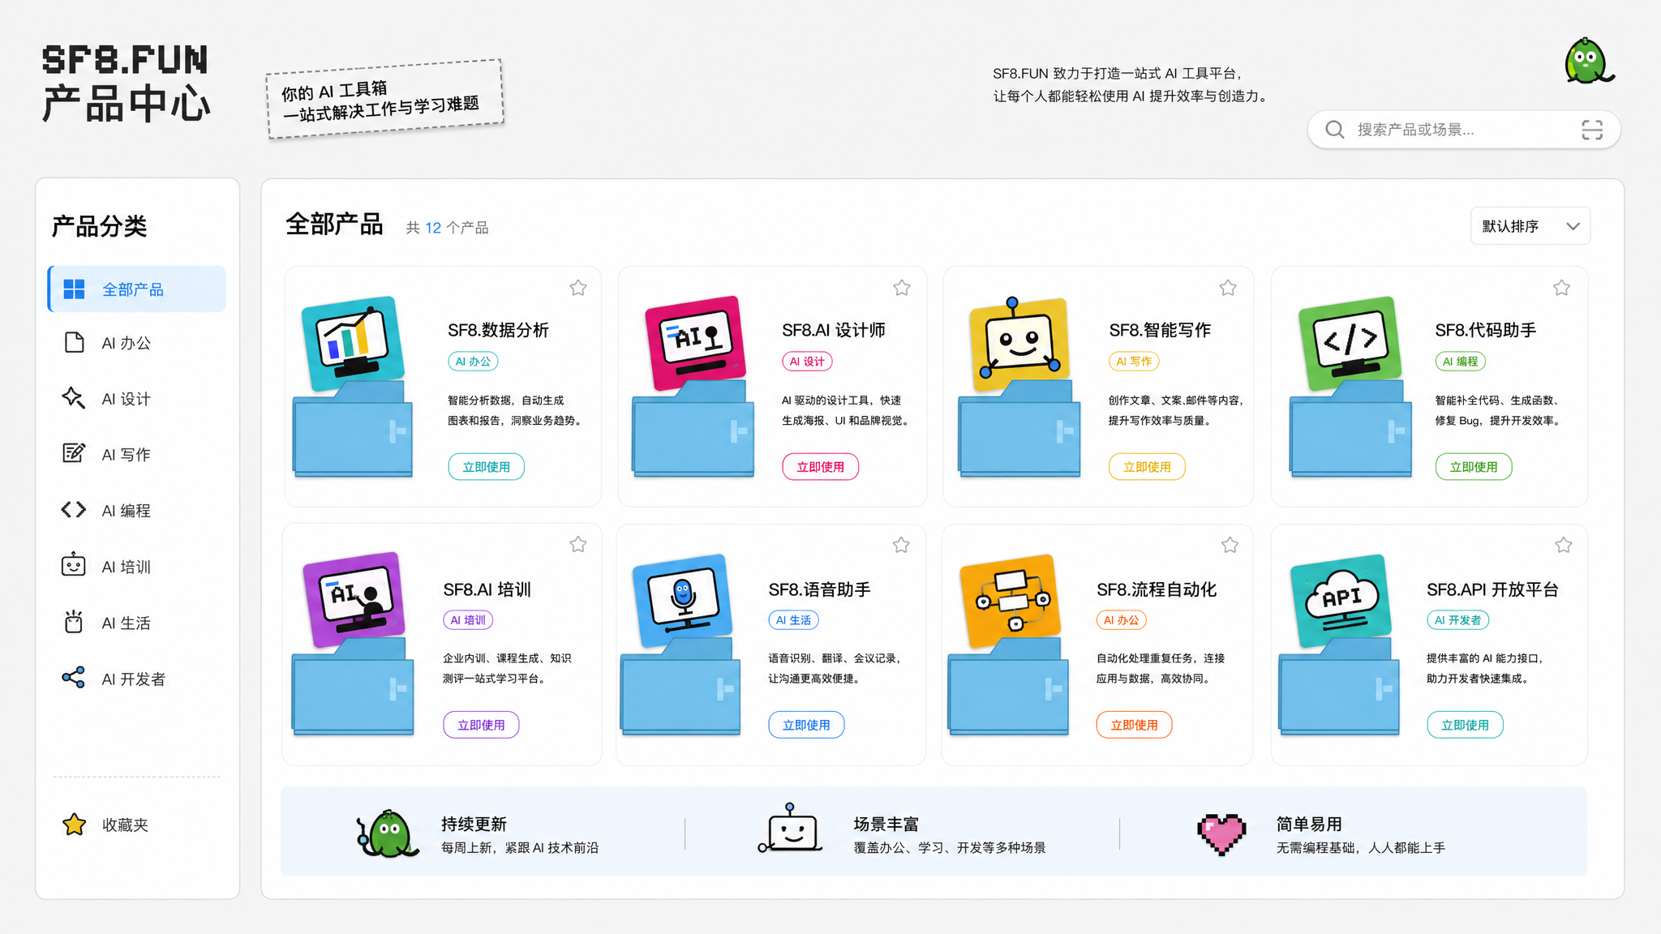This screenshot has width=1661, height=934.
Task: Click the robot icon beside AI 培训
Action: (x=74, y=565)
